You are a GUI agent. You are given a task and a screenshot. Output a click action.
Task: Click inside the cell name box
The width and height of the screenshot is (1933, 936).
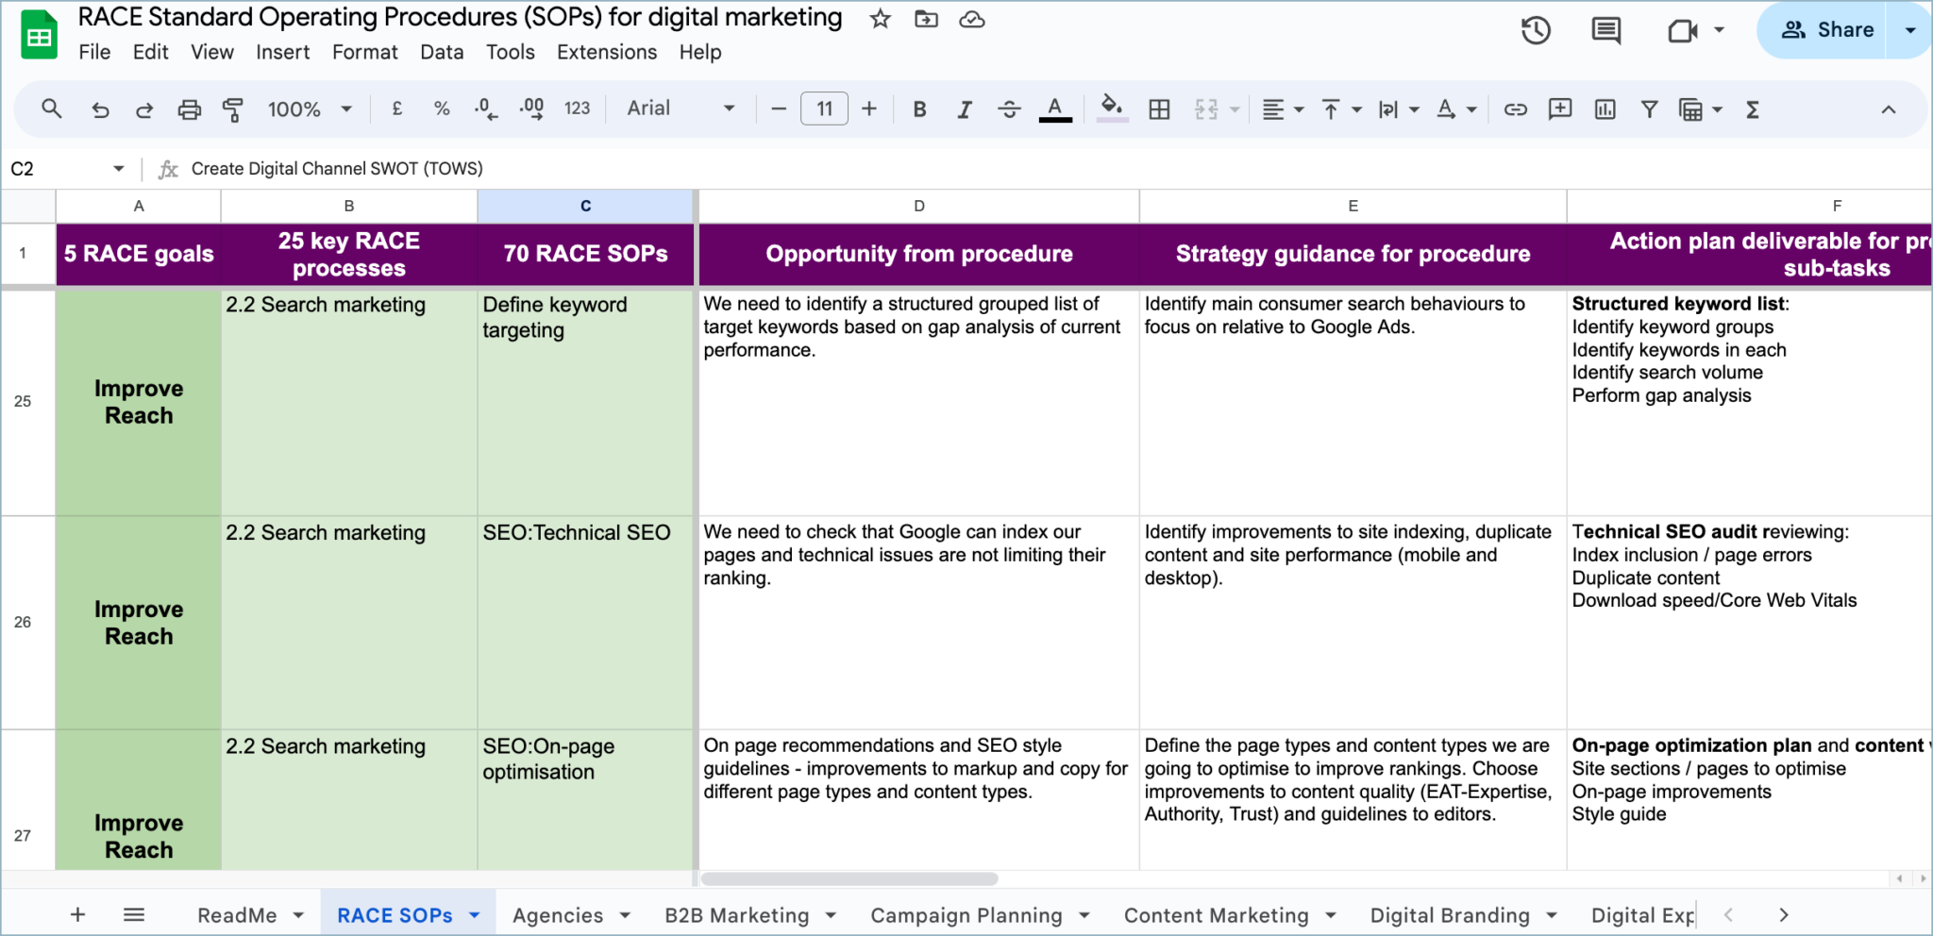click(57, 168)
